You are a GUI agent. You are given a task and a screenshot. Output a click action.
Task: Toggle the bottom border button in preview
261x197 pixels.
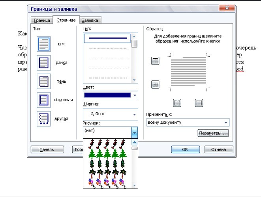155,84
